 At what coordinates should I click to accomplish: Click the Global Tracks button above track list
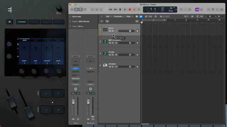(137, 21)
